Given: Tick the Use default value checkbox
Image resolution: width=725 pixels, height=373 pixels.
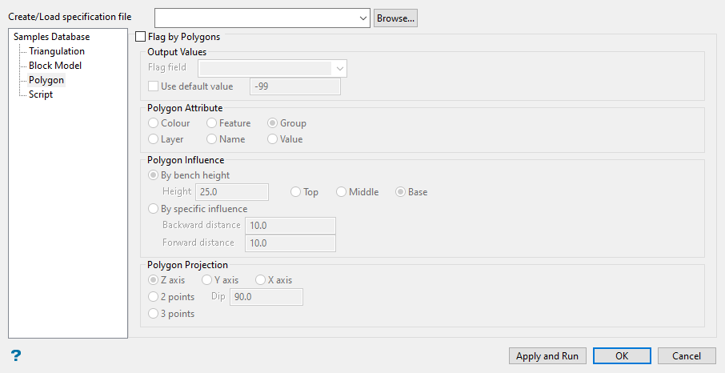Looking at the screenshot, I should coord(154,86).
